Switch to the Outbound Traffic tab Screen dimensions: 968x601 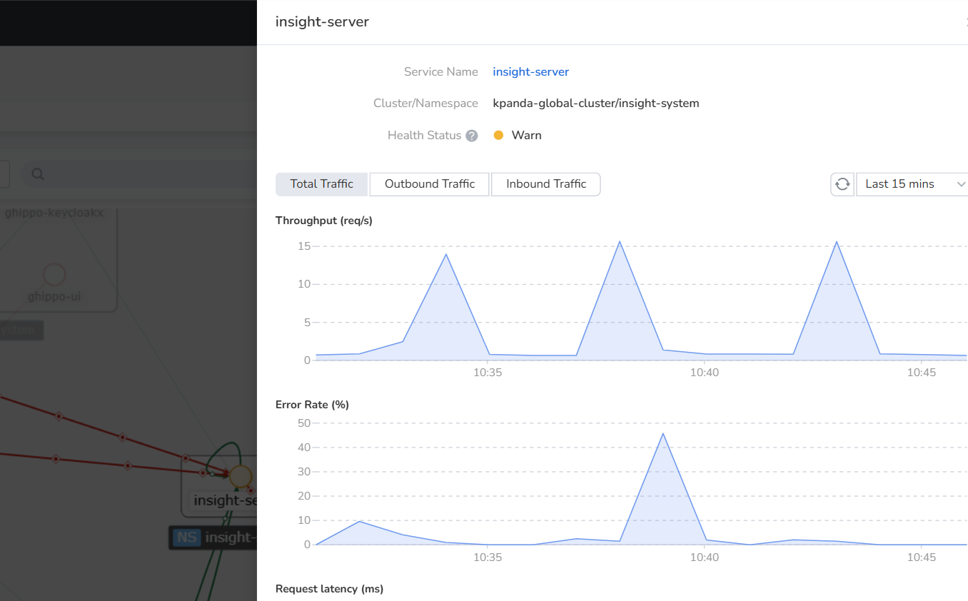(429, 184)
